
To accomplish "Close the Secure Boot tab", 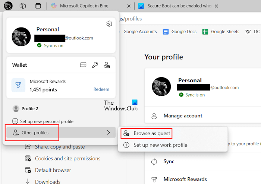I will pos(216,6).
